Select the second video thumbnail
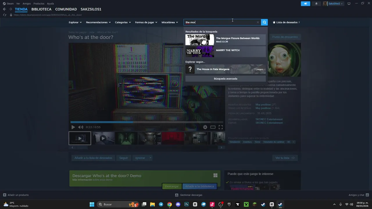 (x=103, y=138)
